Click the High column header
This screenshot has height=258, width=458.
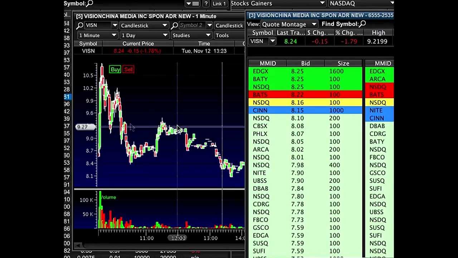pyautogui.click(x=378, y=33)
